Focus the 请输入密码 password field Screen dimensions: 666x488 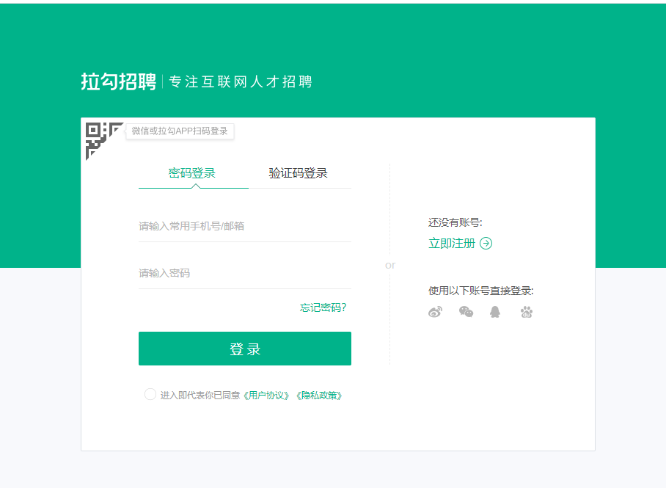[245, 273]
